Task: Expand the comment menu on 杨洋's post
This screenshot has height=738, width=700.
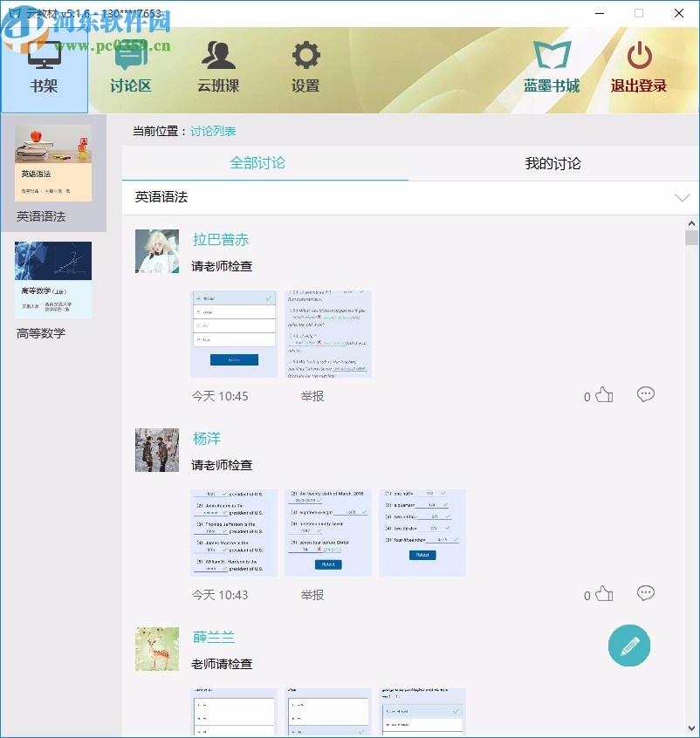Action: coord(646,593)
